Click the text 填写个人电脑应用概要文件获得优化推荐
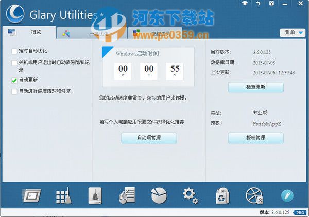309x217 pixels. [x=142, y=122]
